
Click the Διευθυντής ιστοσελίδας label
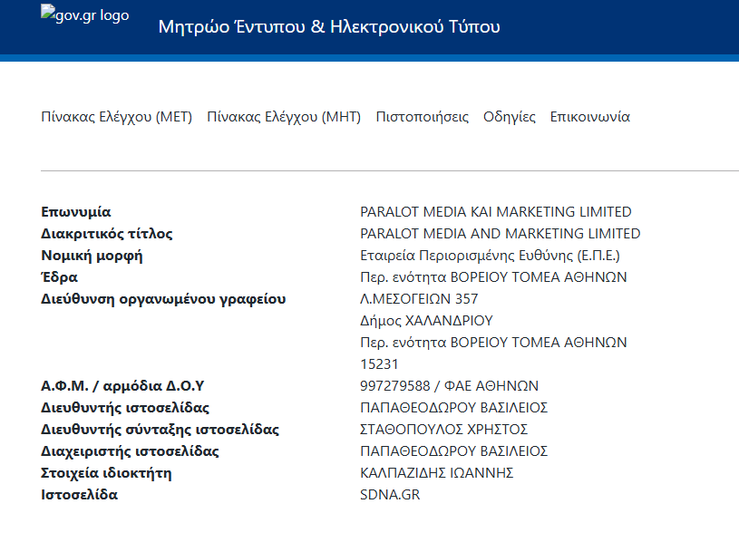pyautogui.click(x=125, y=408)
